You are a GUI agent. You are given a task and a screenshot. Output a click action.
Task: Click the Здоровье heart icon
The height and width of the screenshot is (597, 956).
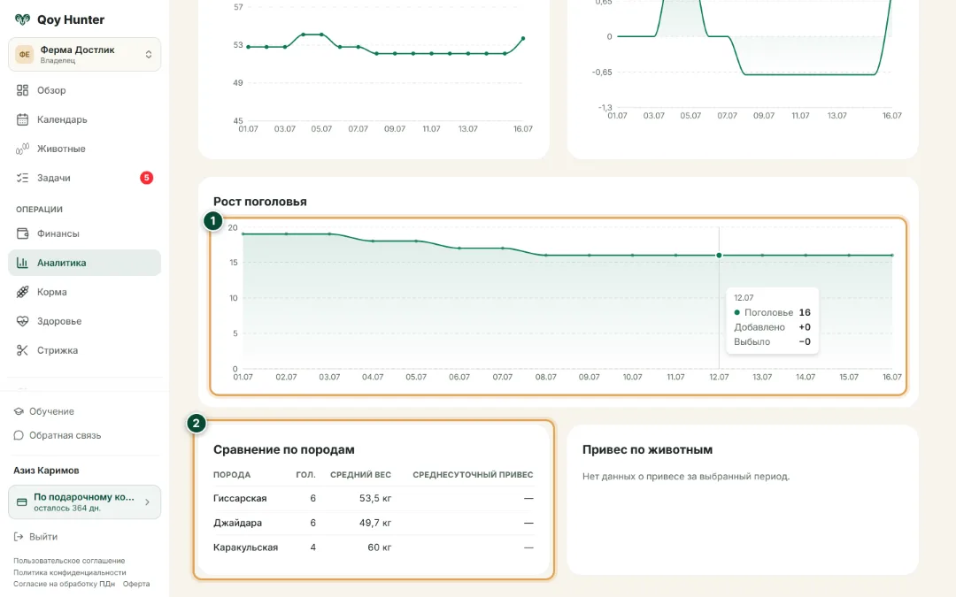(22, 321)
